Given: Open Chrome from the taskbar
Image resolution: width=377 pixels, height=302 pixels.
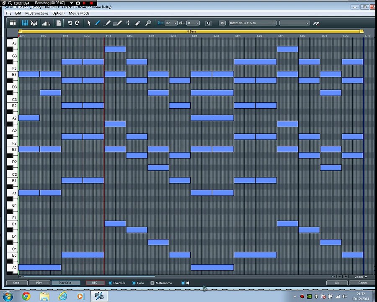Looking at the screenshot, I should point(26,296).
